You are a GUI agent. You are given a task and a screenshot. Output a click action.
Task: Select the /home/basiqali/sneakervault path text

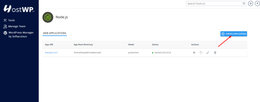coord(87,52)
